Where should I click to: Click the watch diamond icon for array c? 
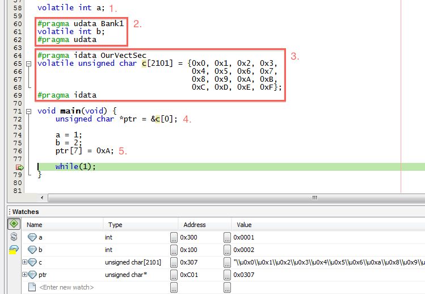[32, 262]
